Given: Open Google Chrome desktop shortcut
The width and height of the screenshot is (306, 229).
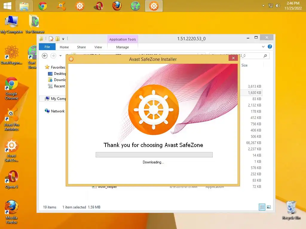Looking at the screenshot, I should [12, 89].
